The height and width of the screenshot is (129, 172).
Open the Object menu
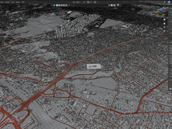point(18,2)
